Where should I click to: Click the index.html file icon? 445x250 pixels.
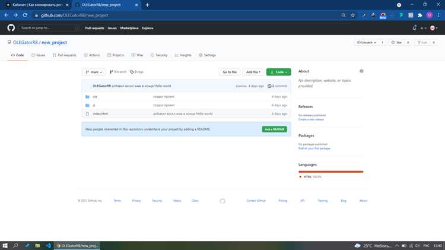(87, 113)
